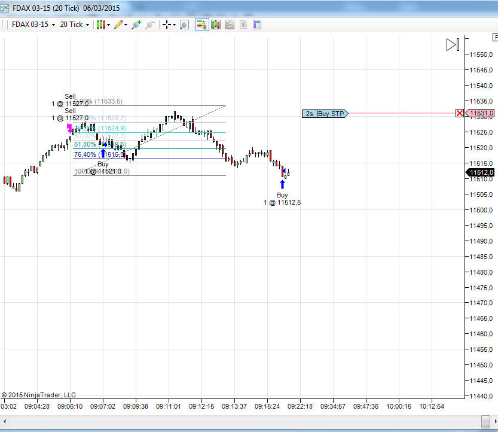Click the magenta Sell arrow marker

(x=69, y=129)
